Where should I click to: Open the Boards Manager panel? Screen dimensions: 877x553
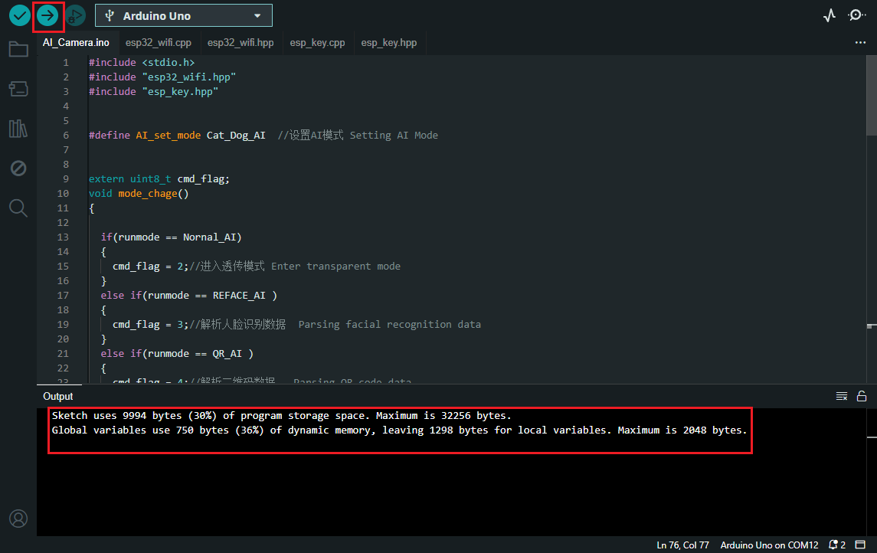pyautogui.click(x=18, y=89)
